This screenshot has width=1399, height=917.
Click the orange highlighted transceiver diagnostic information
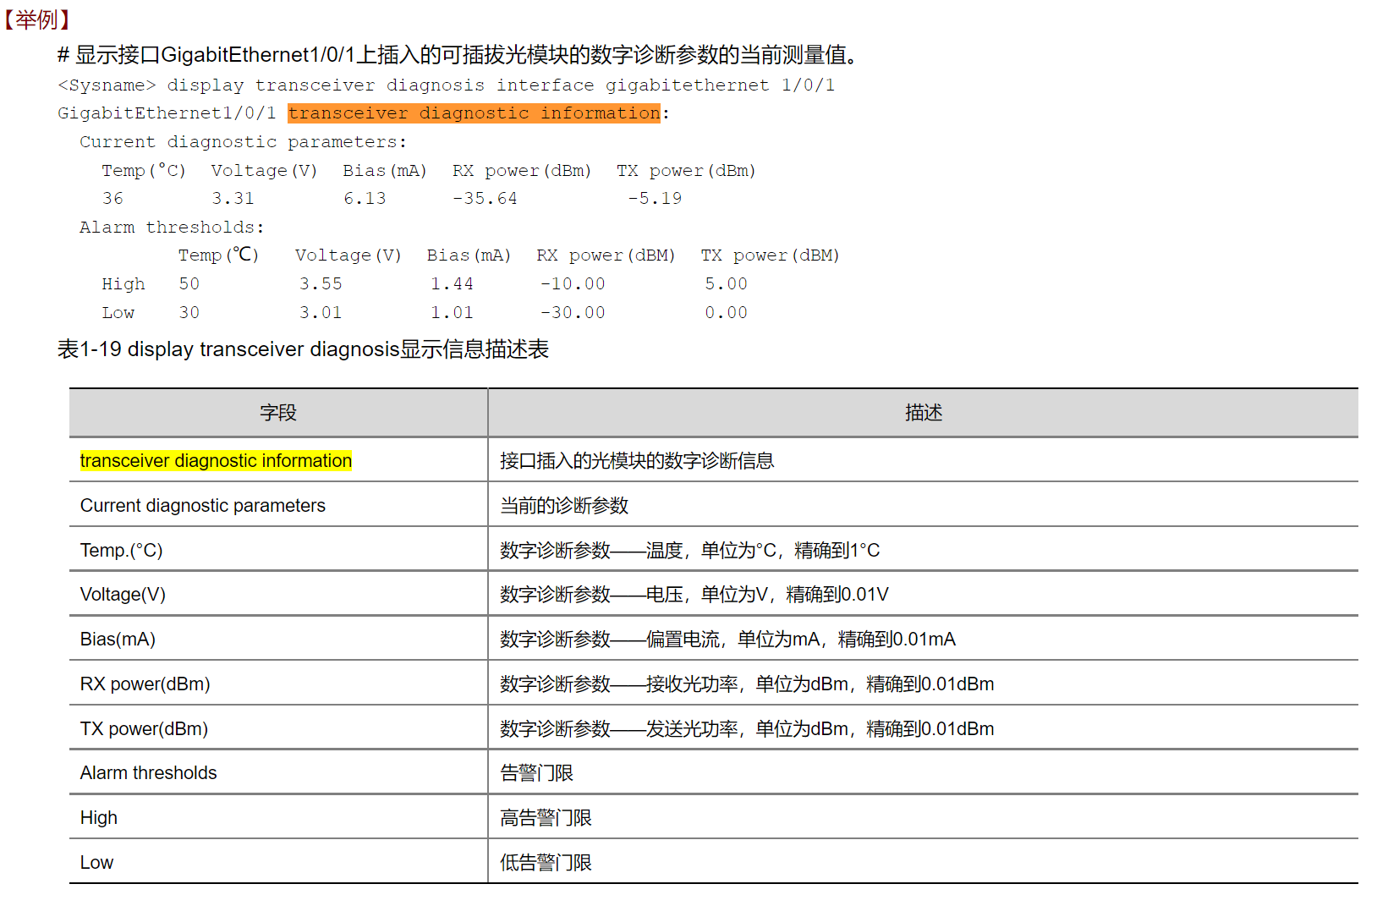474,113
